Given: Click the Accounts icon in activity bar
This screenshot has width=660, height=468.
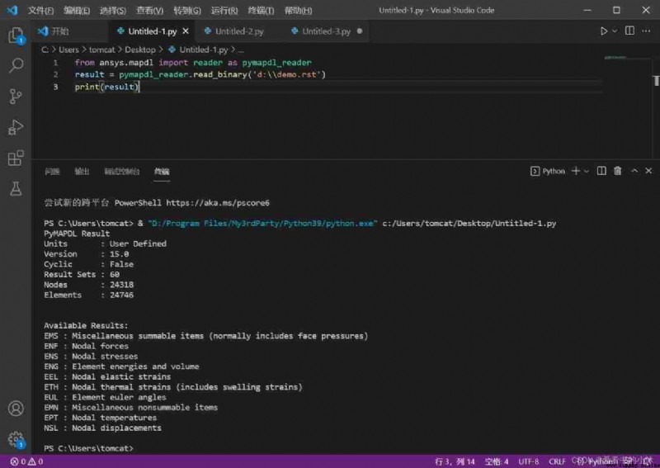Looking at the screenshot, I should pos(16,409).
